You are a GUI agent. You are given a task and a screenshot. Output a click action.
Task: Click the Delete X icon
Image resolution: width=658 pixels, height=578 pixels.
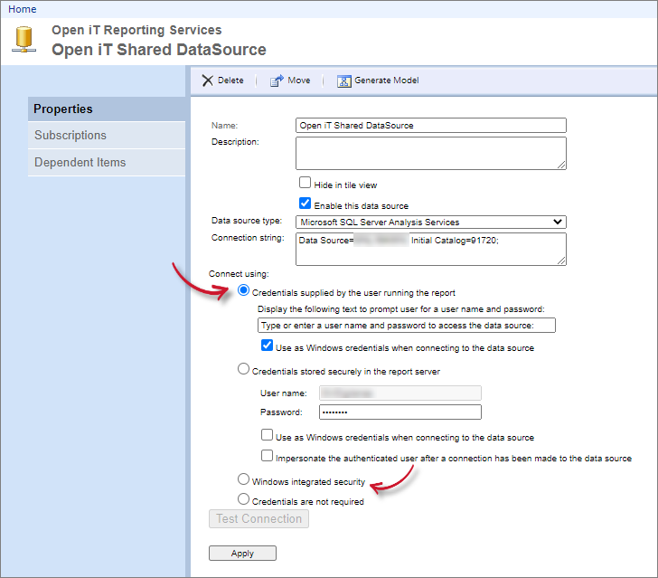tap(207, 81)
